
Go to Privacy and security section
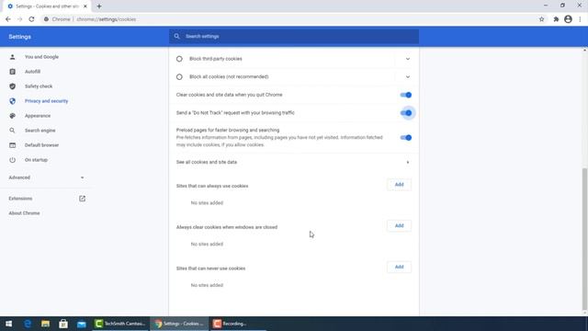point(47,101)
